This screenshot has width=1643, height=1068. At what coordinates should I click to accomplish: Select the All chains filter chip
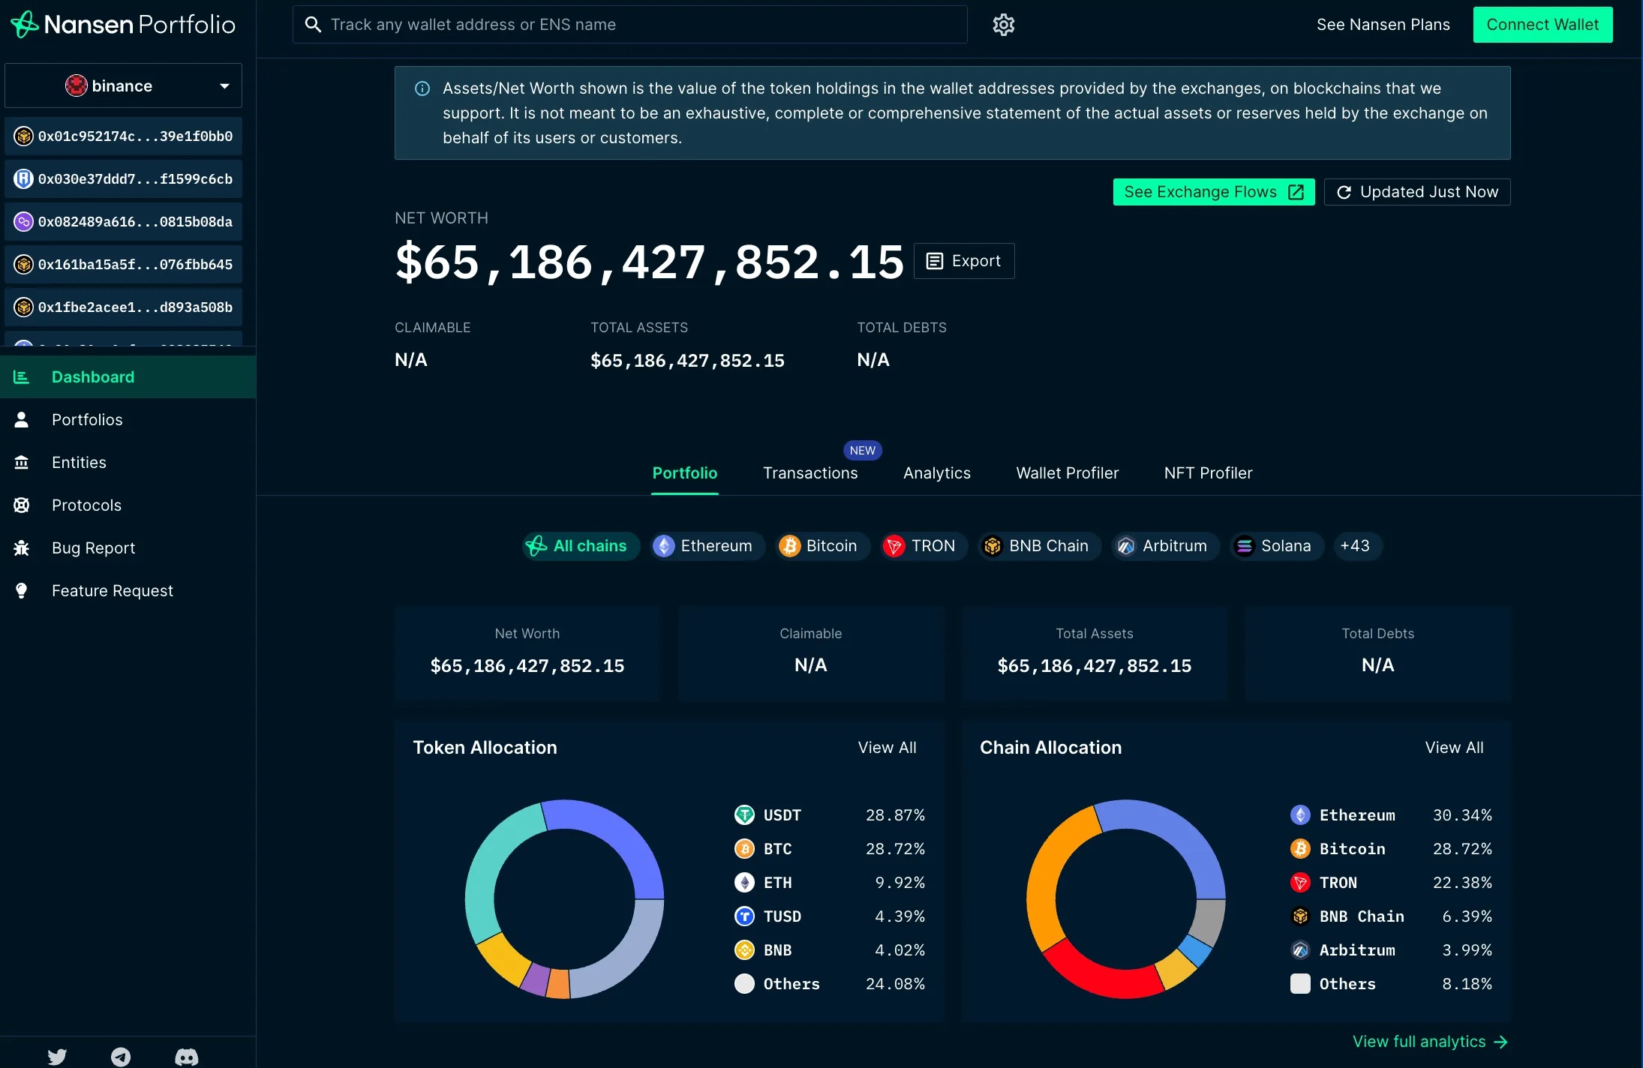tap(580, 546)
